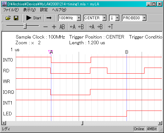
Task: Open the falling edge trigger dropdown
Action: coord(117,18)
